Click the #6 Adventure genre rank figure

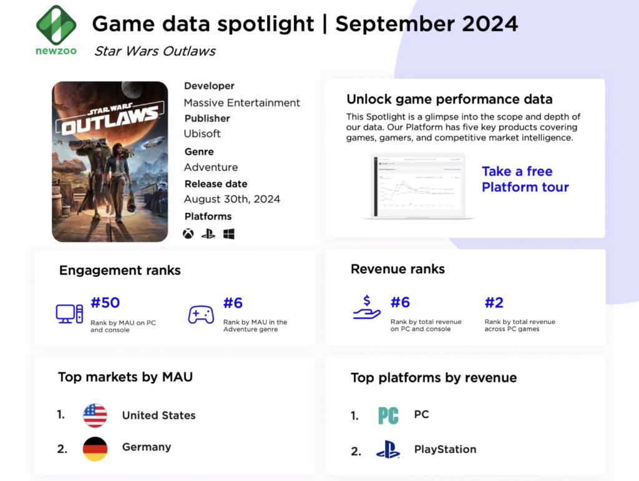[x=233, y=303]
